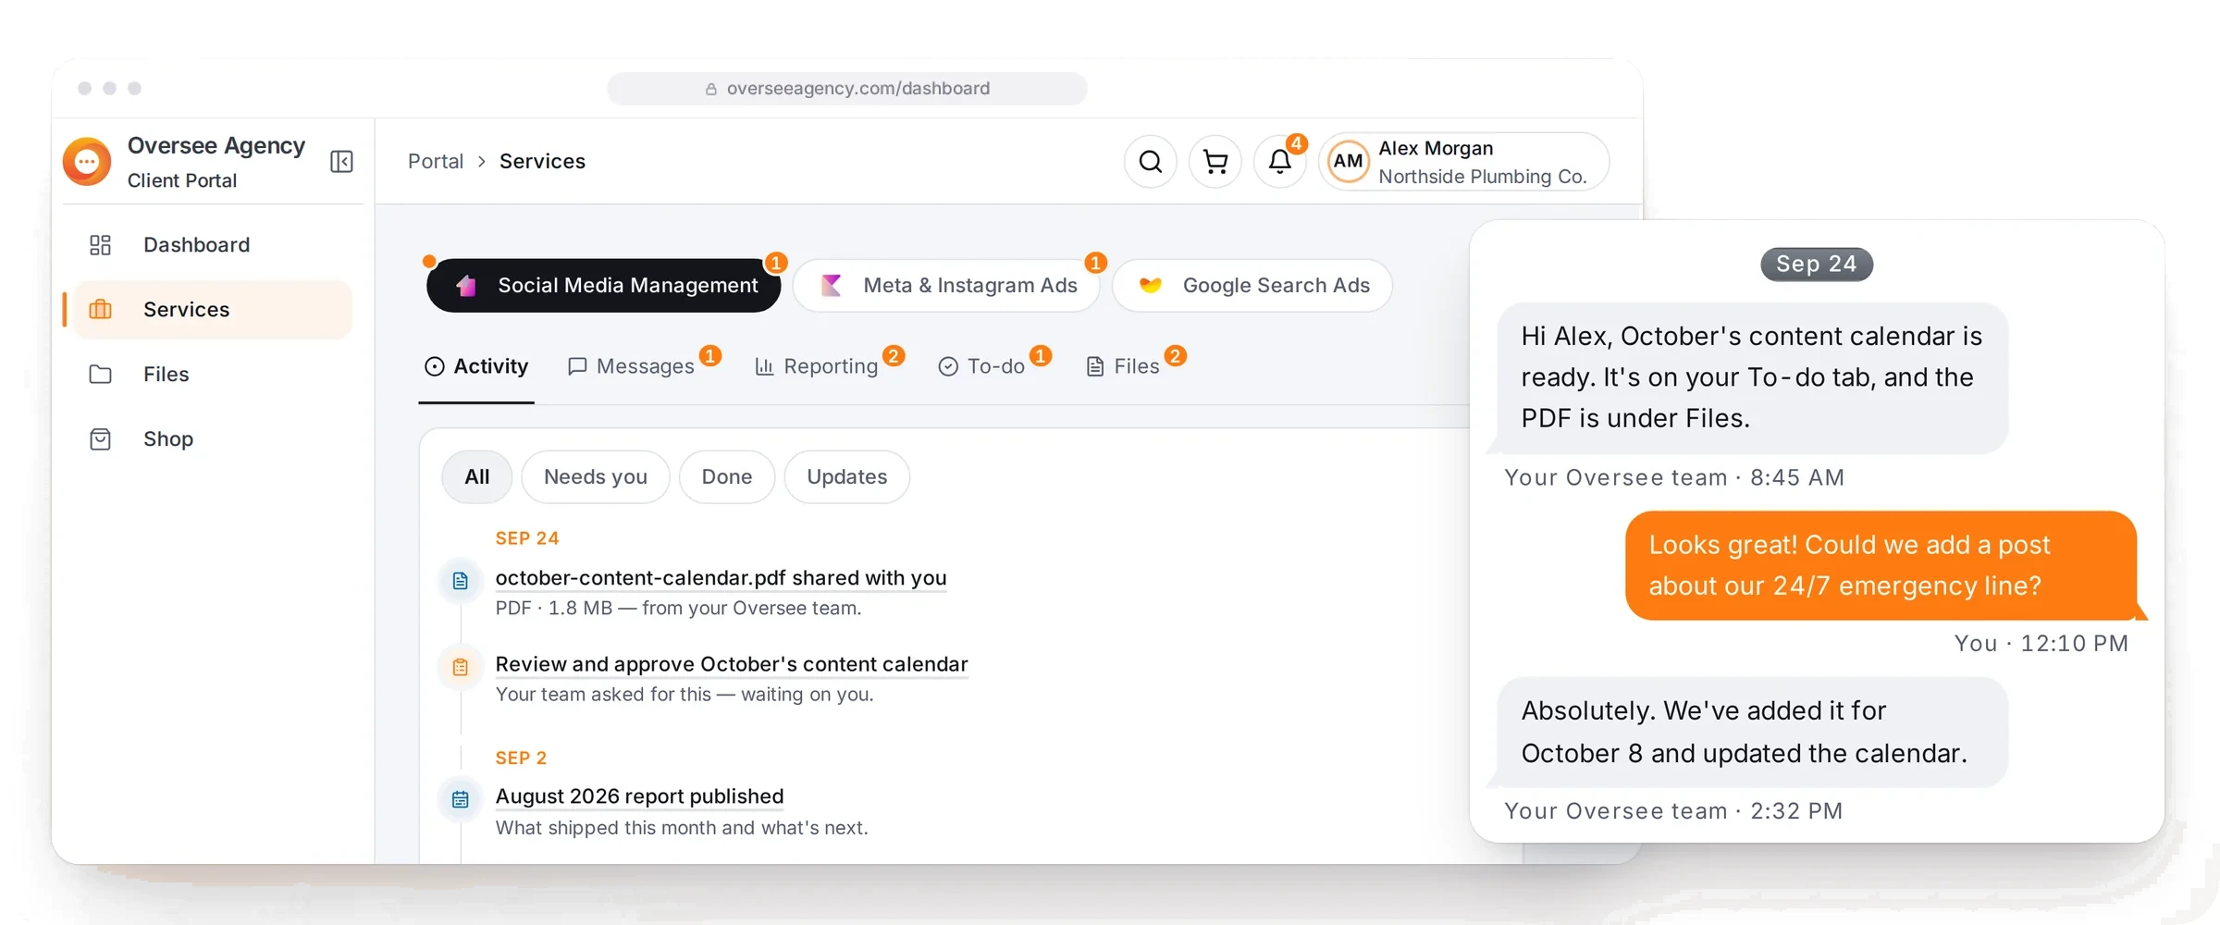2220x925 pixels.
Task: Click the overseeagency.com/dashboard address bar
Action: 846,89
